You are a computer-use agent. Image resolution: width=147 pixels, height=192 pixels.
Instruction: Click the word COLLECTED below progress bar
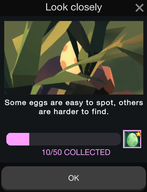87,152
